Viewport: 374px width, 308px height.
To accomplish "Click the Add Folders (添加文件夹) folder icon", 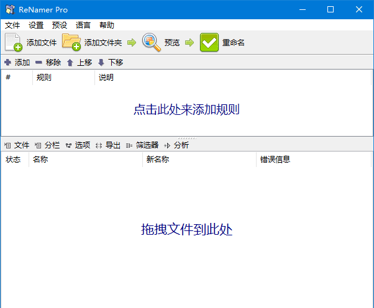I will 71,42.
